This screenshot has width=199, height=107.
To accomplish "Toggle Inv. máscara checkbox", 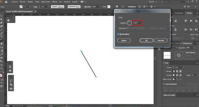I will point(184,59).
